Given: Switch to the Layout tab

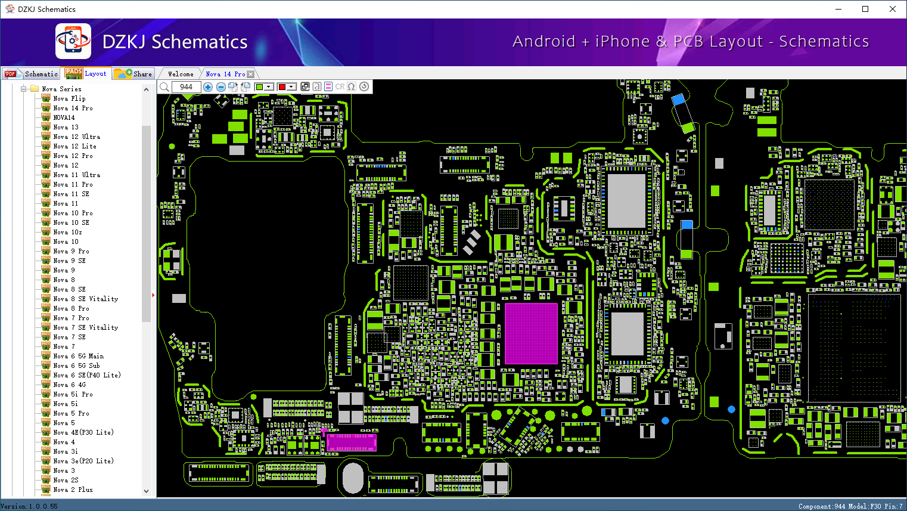Looking at the screenshot, I should pos(86,73).
